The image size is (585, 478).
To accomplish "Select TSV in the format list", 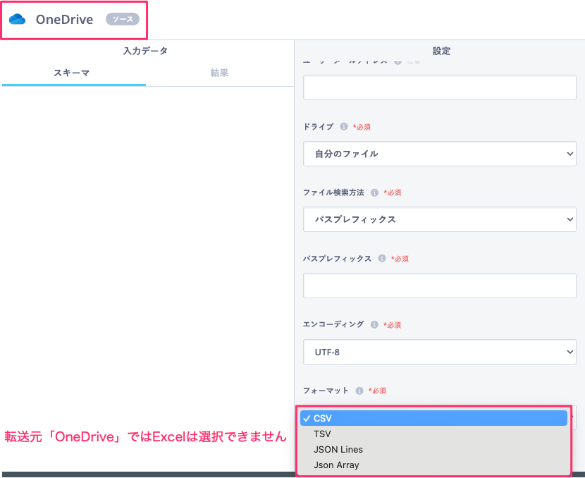I will [x=433, y=434].
